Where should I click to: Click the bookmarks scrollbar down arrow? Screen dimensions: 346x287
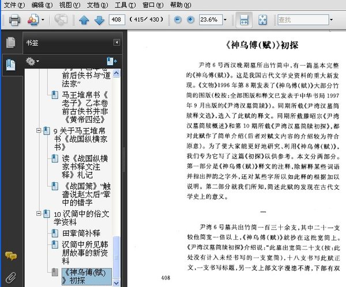coord(116,283)
